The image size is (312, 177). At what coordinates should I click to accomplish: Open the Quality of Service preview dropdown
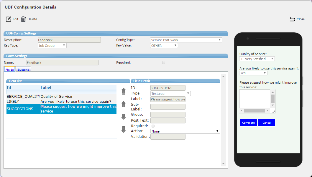[257, 59]
